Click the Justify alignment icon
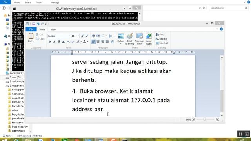This screenshot has height=141, width=251. click(107, 42)
